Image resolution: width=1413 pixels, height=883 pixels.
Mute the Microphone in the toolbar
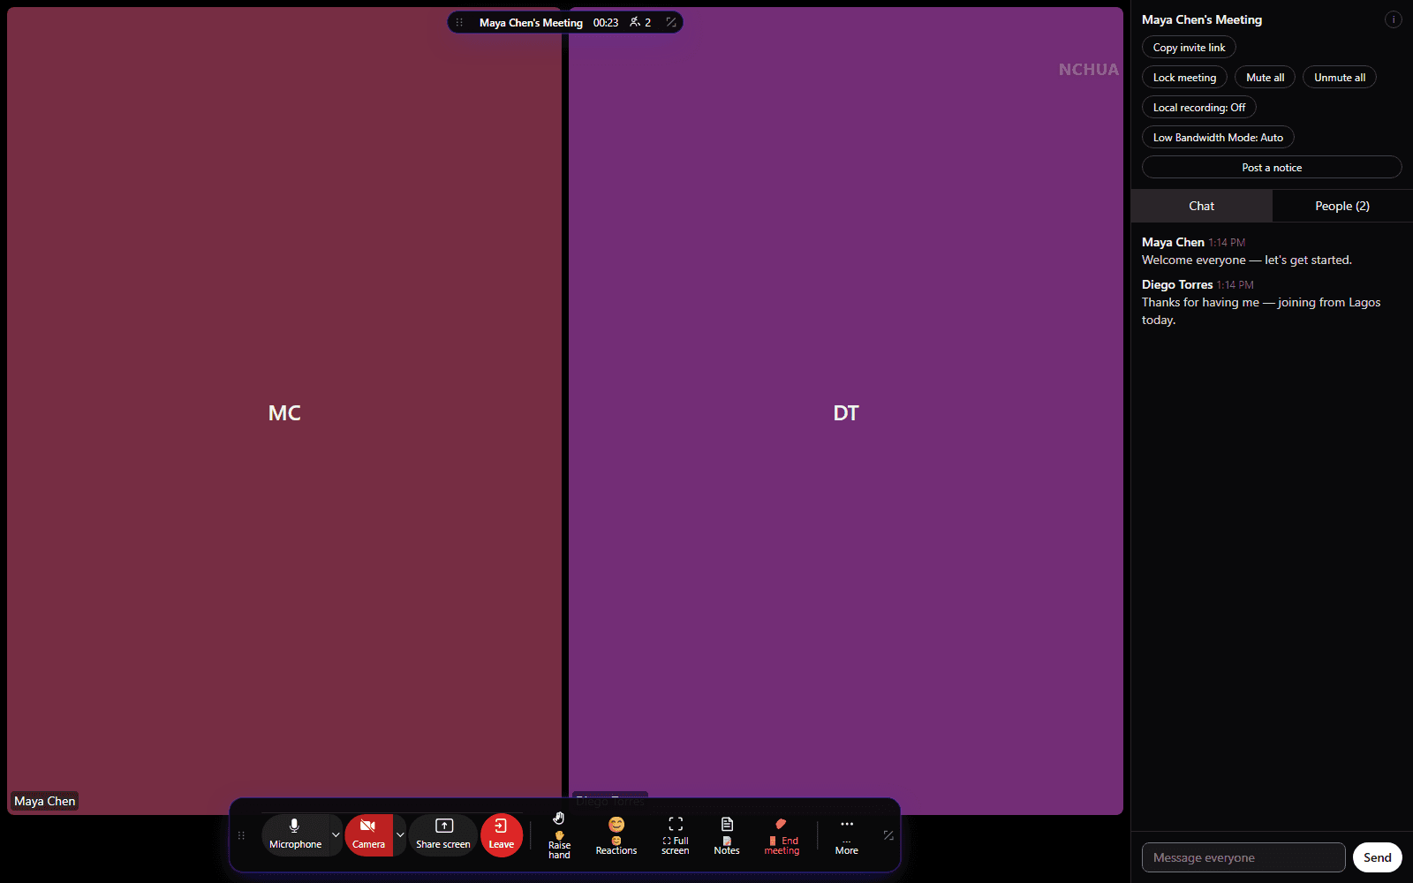pos(295,834)
